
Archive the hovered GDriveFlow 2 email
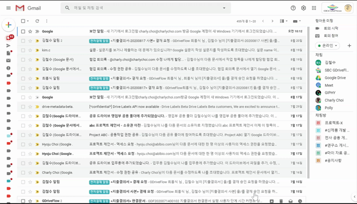271,201
